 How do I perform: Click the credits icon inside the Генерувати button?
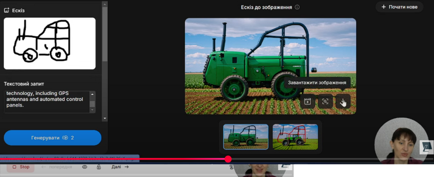(x=65, y=138)
